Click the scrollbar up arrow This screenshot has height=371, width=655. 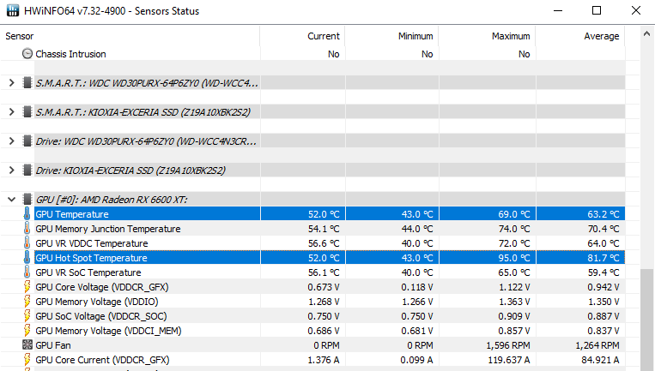646,33
